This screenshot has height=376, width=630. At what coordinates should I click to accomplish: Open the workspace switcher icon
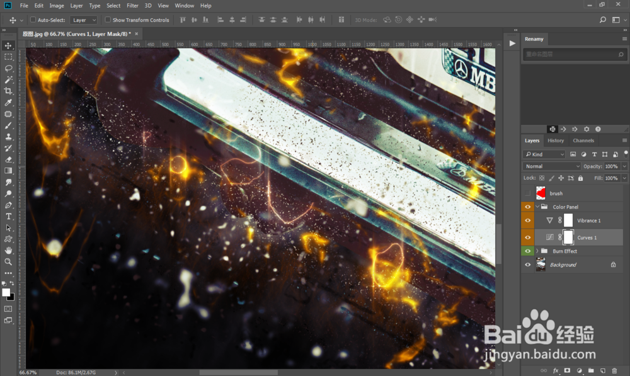(616, 20)
